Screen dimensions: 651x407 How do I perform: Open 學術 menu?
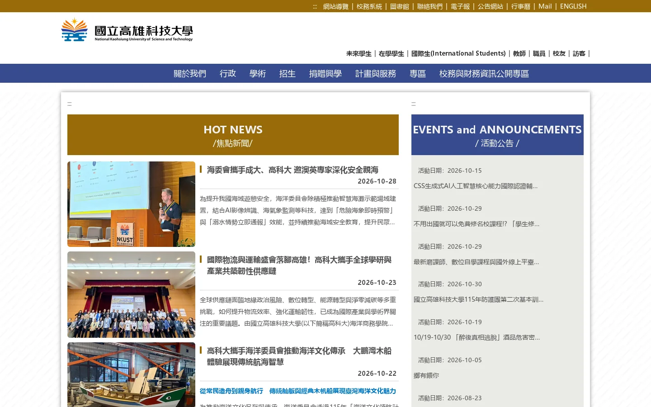[x=258, y=73]
